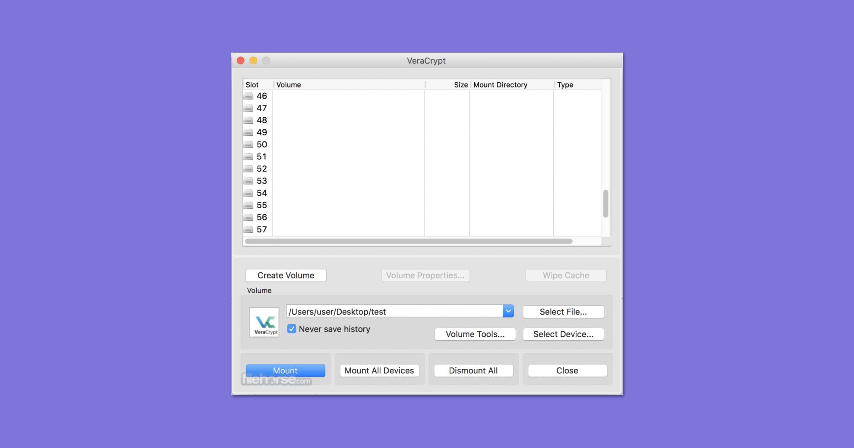
Task: Click Select File button
Action: 563,312
